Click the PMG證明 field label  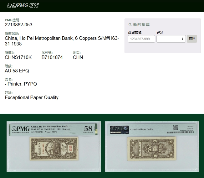point(12,20)
